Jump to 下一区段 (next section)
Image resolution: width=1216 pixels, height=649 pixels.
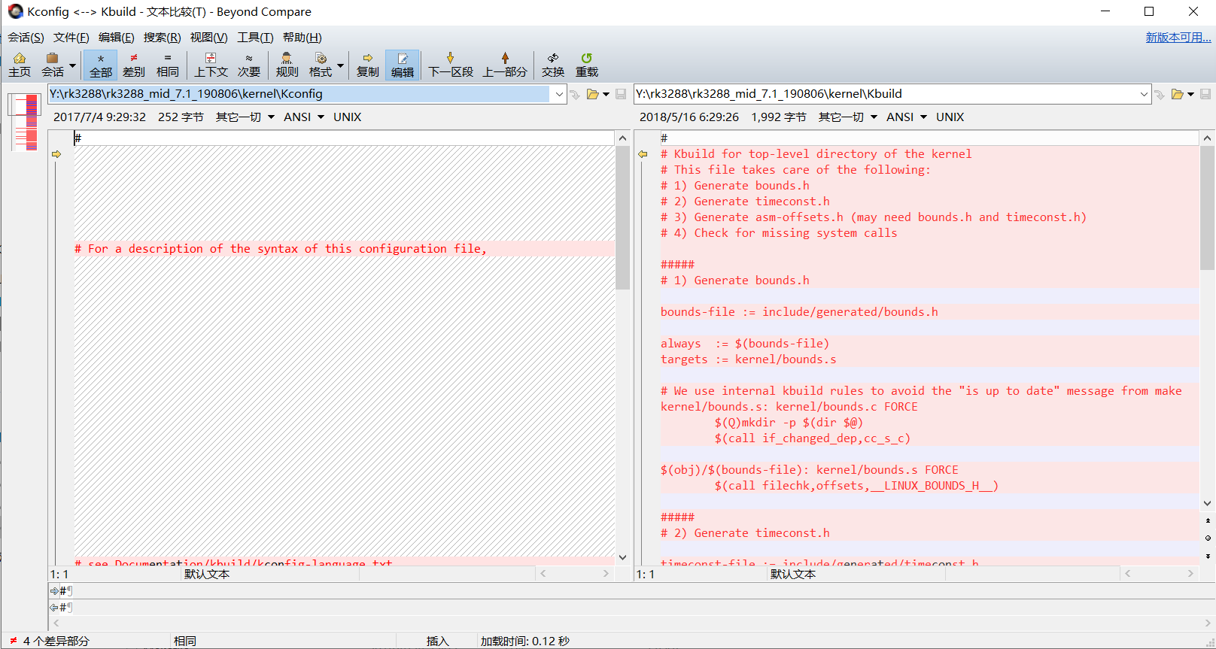tap(451, 65)
